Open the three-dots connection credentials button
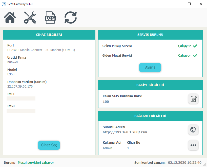The height and width of the screenshot is (167, 207). click(x=193, y=145)
